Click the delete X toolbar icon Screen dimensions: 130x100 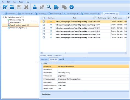[x=26, y=7]
